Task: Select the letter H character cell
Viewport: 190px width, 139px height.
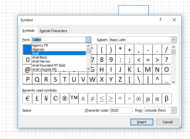Action: 102,69
